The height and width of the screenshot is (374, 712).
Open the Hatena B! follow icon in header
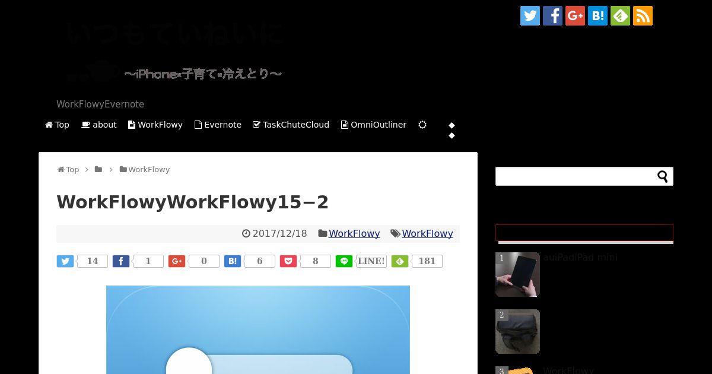(597, 16)
